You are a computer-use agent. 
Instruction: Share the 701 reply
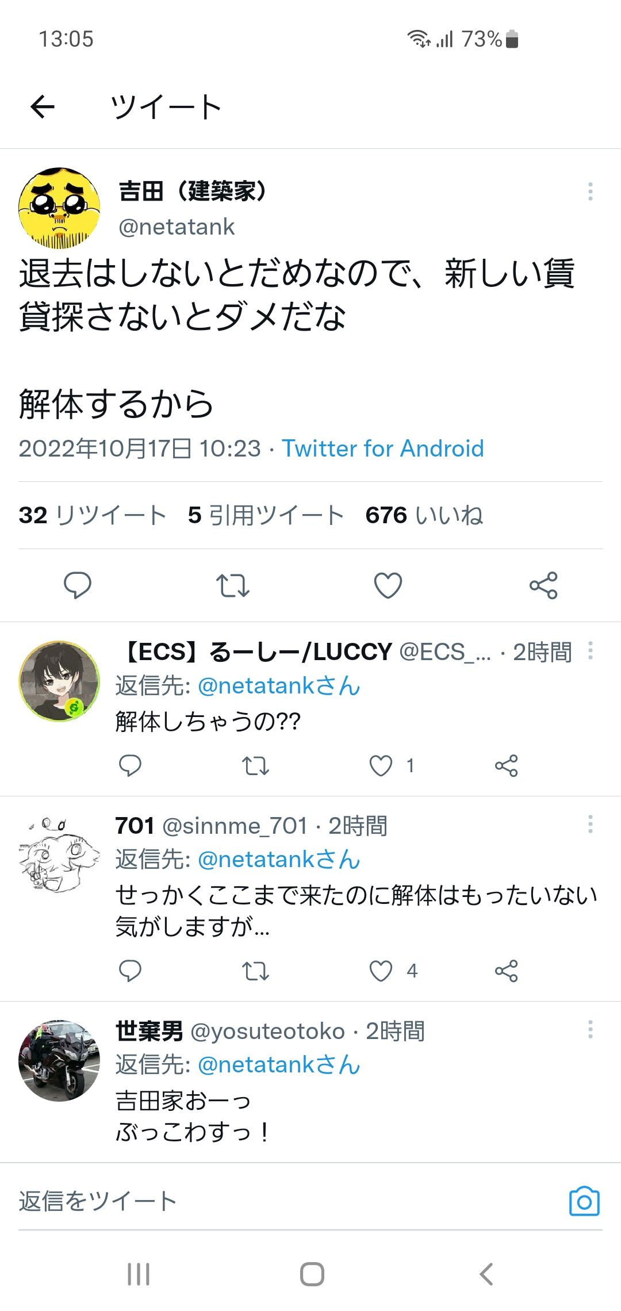pos(506,971)
